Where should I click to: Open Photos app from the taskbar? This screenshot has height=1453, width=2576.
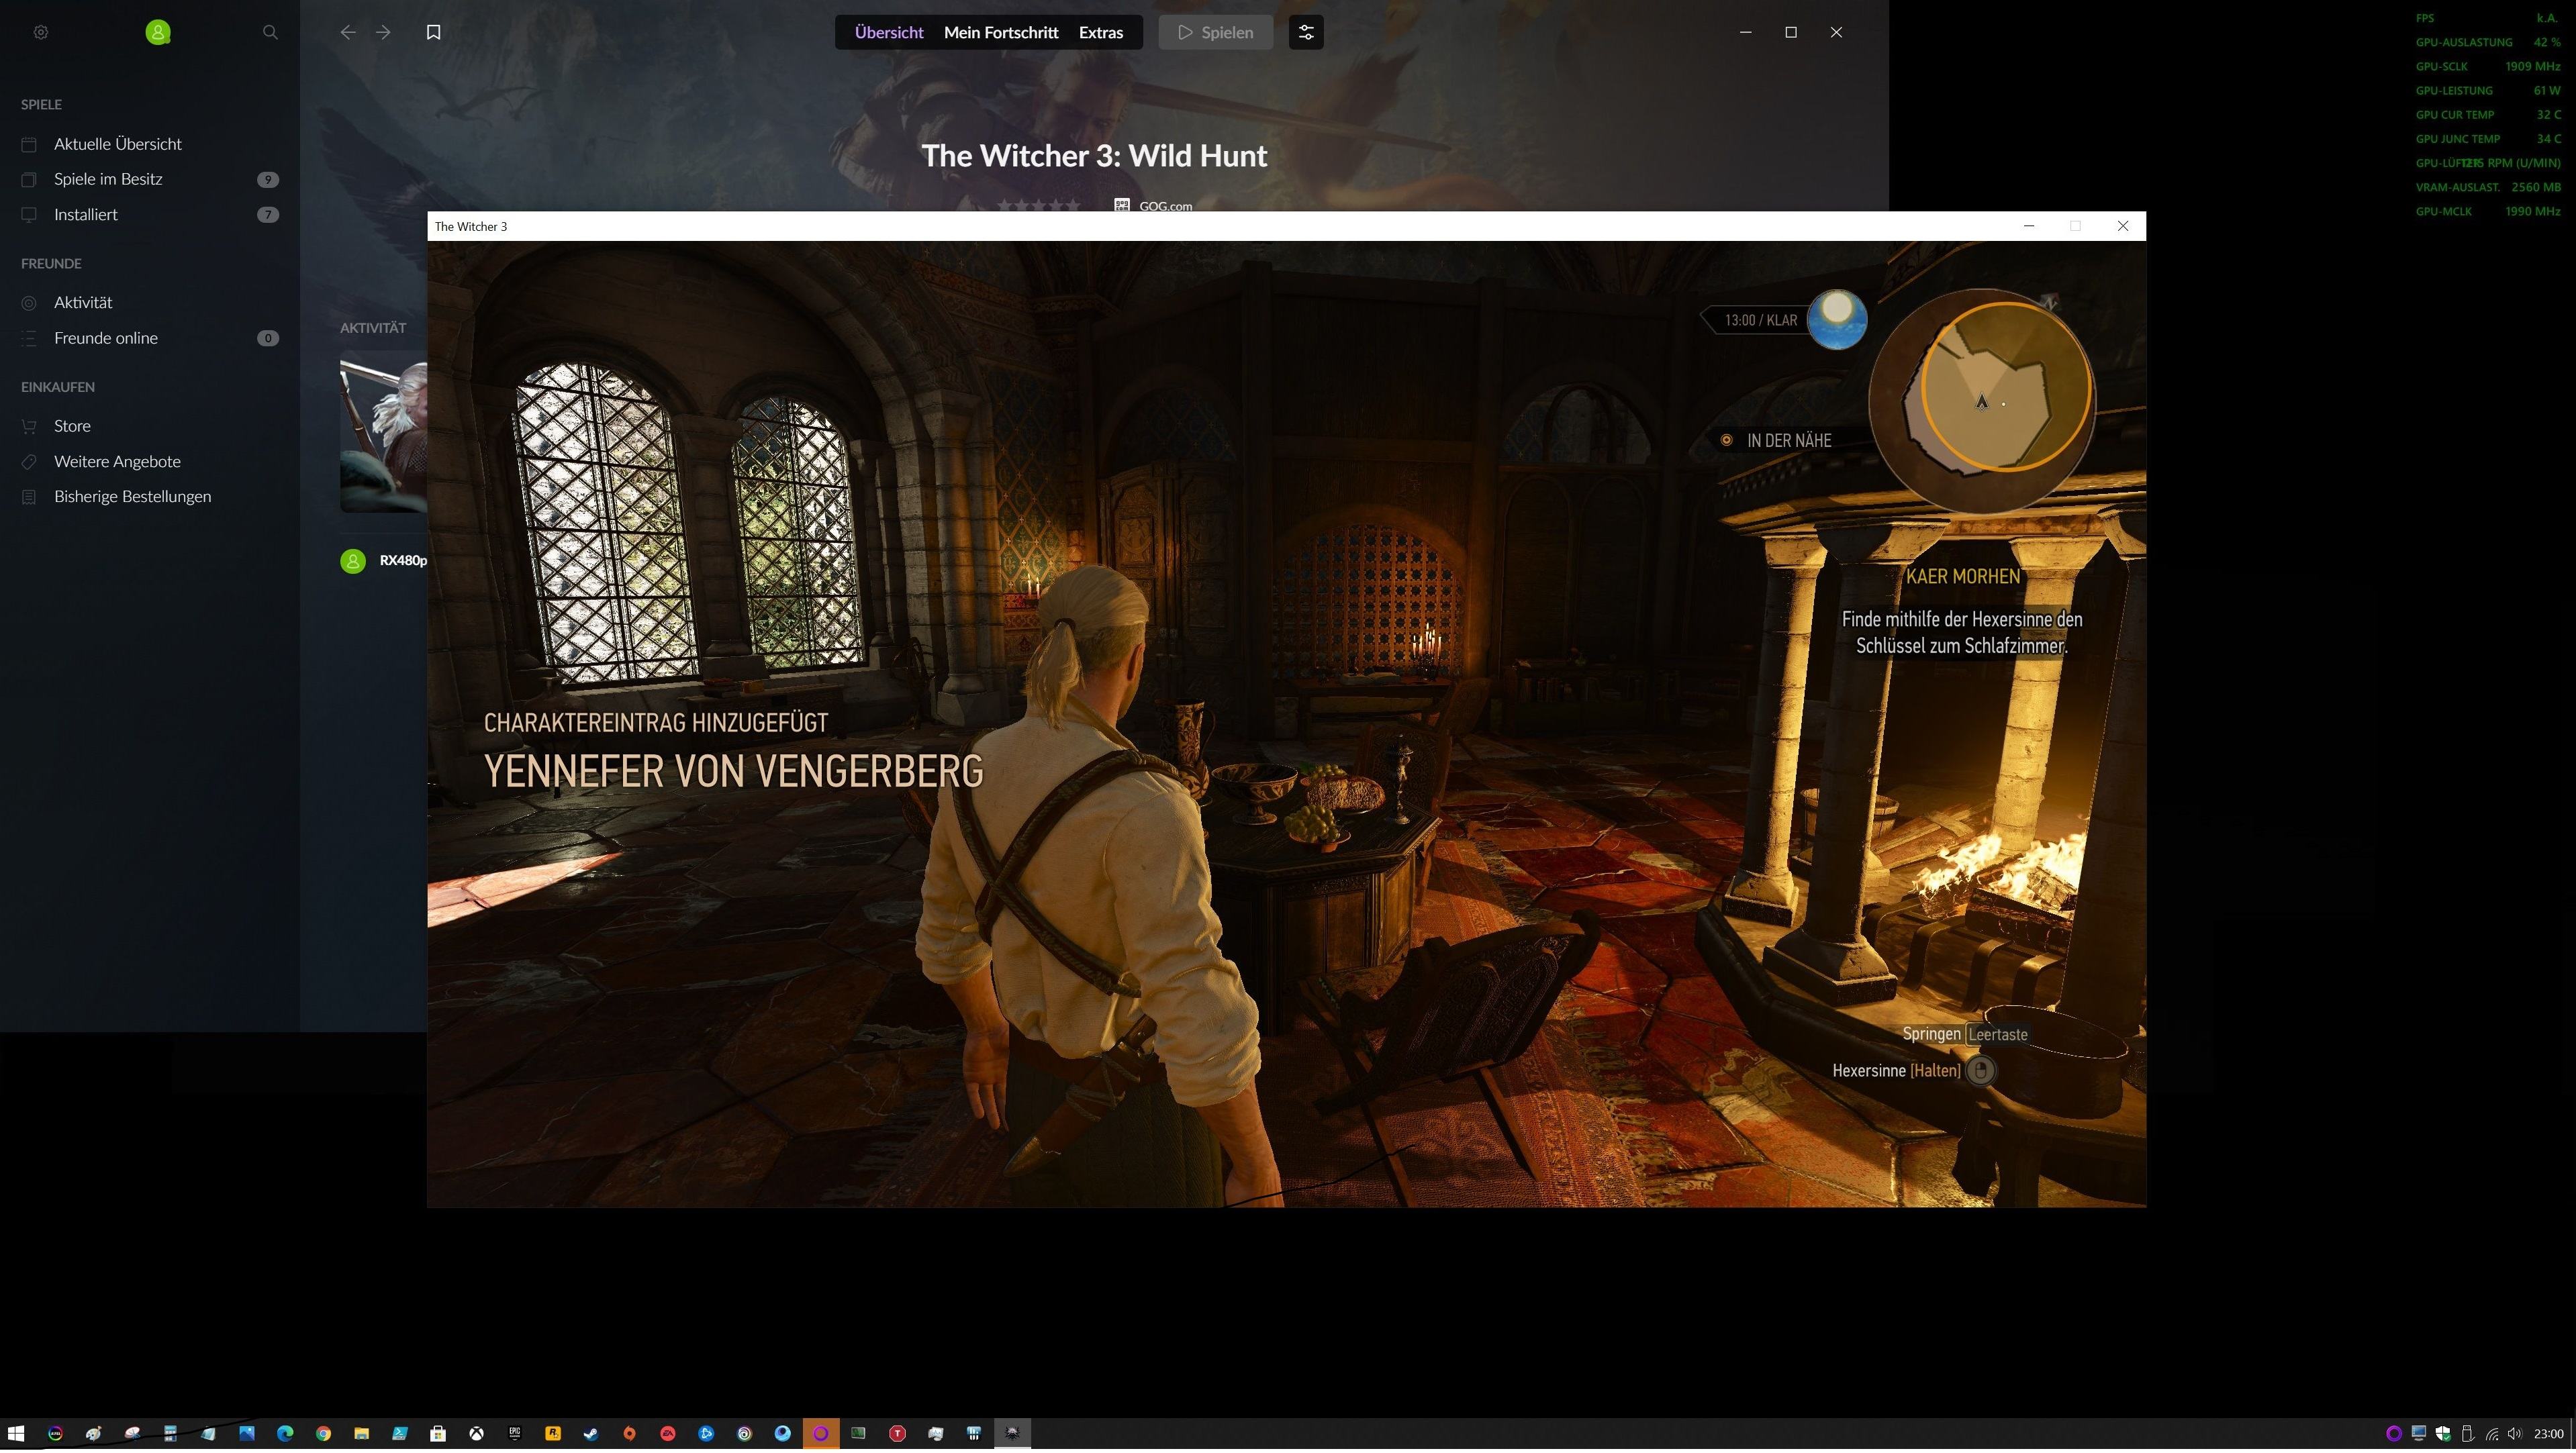(246, 1435)
